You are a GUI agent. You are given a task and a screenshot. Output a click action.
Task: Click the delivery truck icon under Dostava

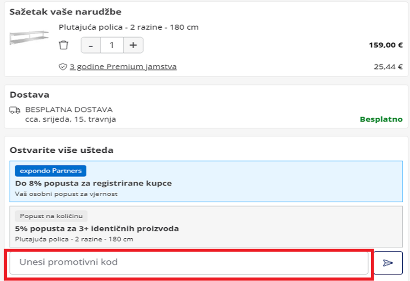(15, 110)
